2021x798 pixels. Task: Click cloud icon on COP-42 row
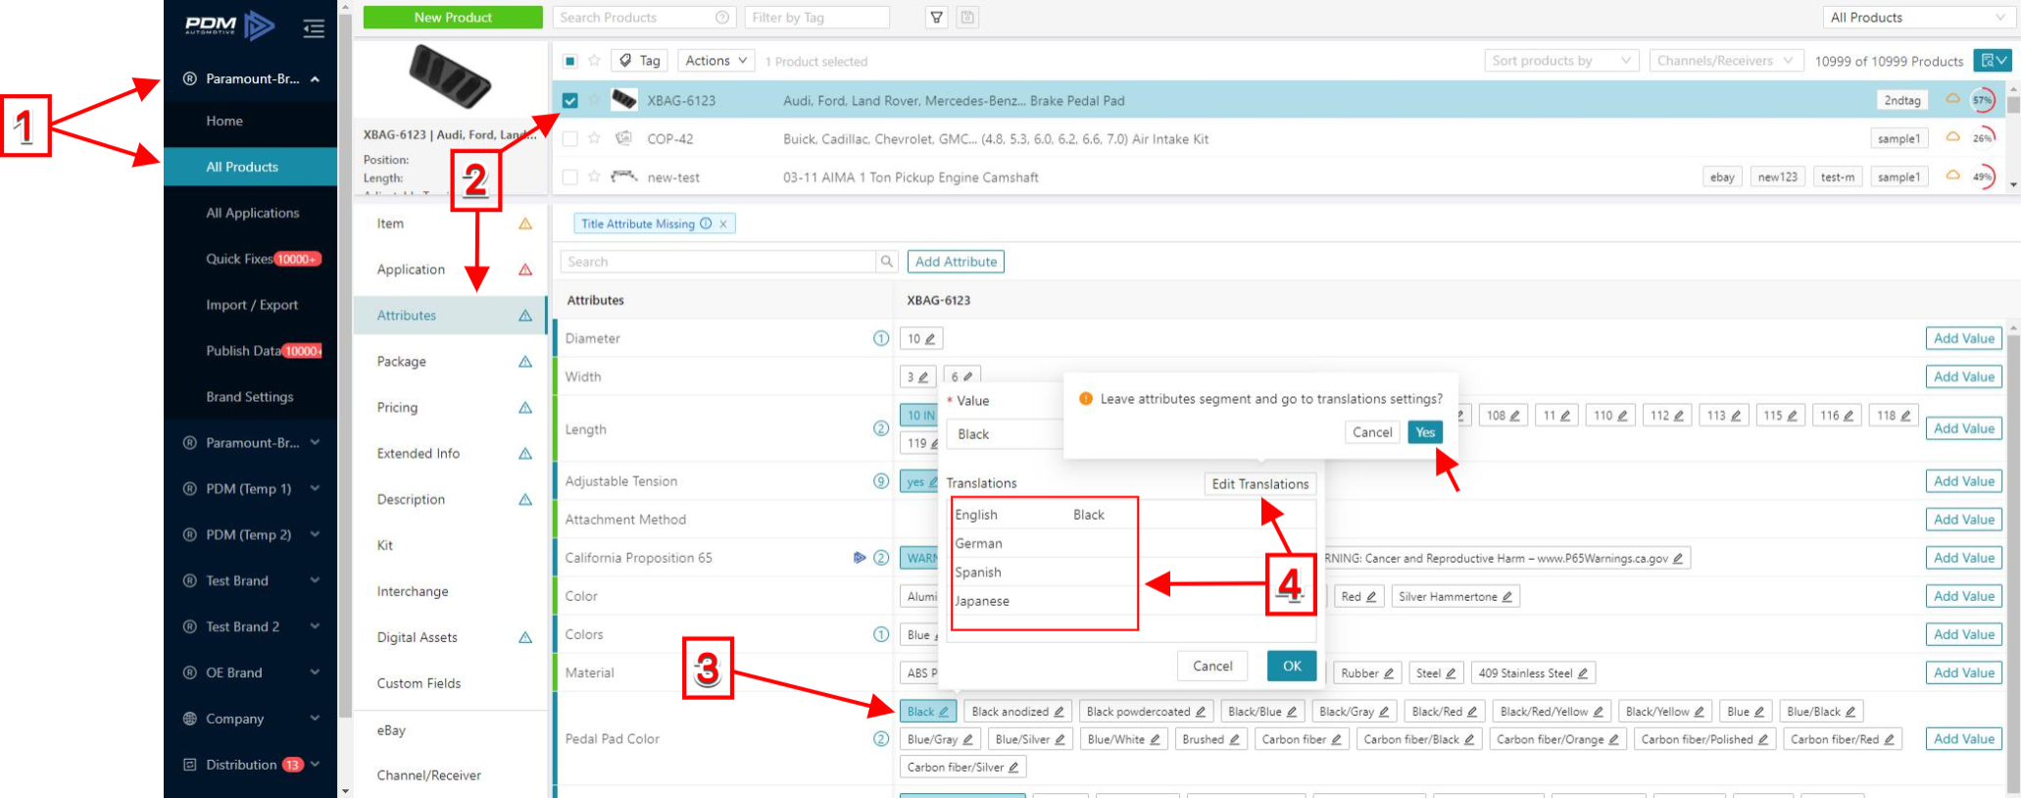[1952, 137]
